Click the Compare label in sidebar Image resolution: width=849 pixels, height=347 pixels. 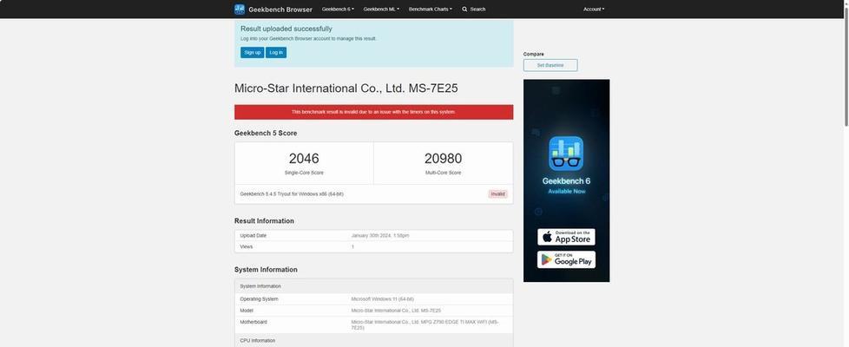point(533,54)
